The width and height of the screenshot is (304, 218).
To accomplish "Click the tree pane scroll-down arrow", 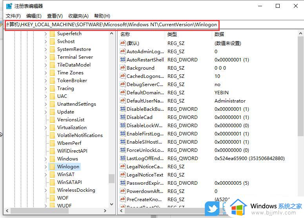I will click(111, 204).
